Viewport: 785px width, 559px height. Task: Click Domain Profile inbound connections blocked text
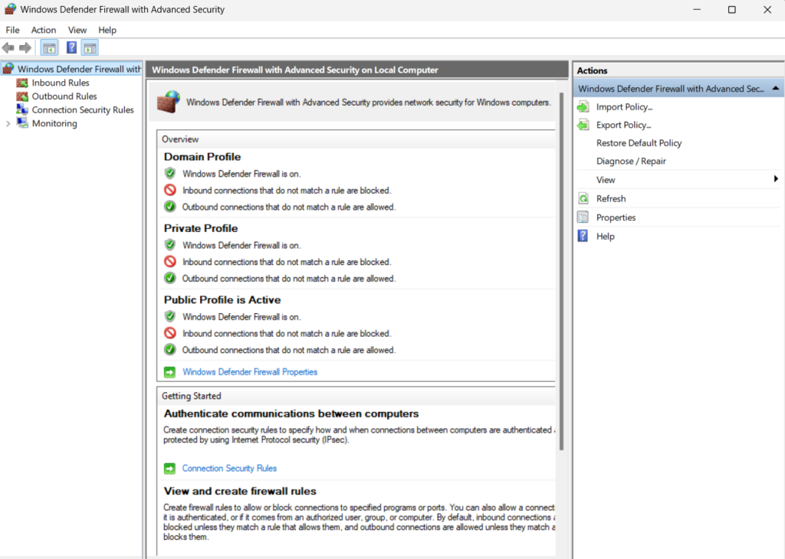pyautogui.click(x=287, y=191)
